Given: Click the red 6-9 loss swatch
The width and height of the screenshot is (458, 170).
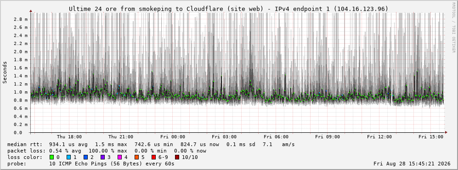Looking at the screenshot, I should pos(153,157).
